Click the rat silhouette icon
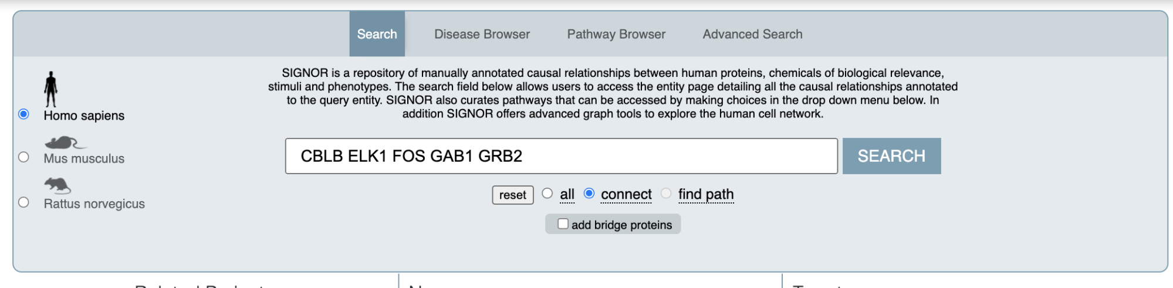Image resolution: width=1173 pixels, height=288 pixels. coord(58,186)
